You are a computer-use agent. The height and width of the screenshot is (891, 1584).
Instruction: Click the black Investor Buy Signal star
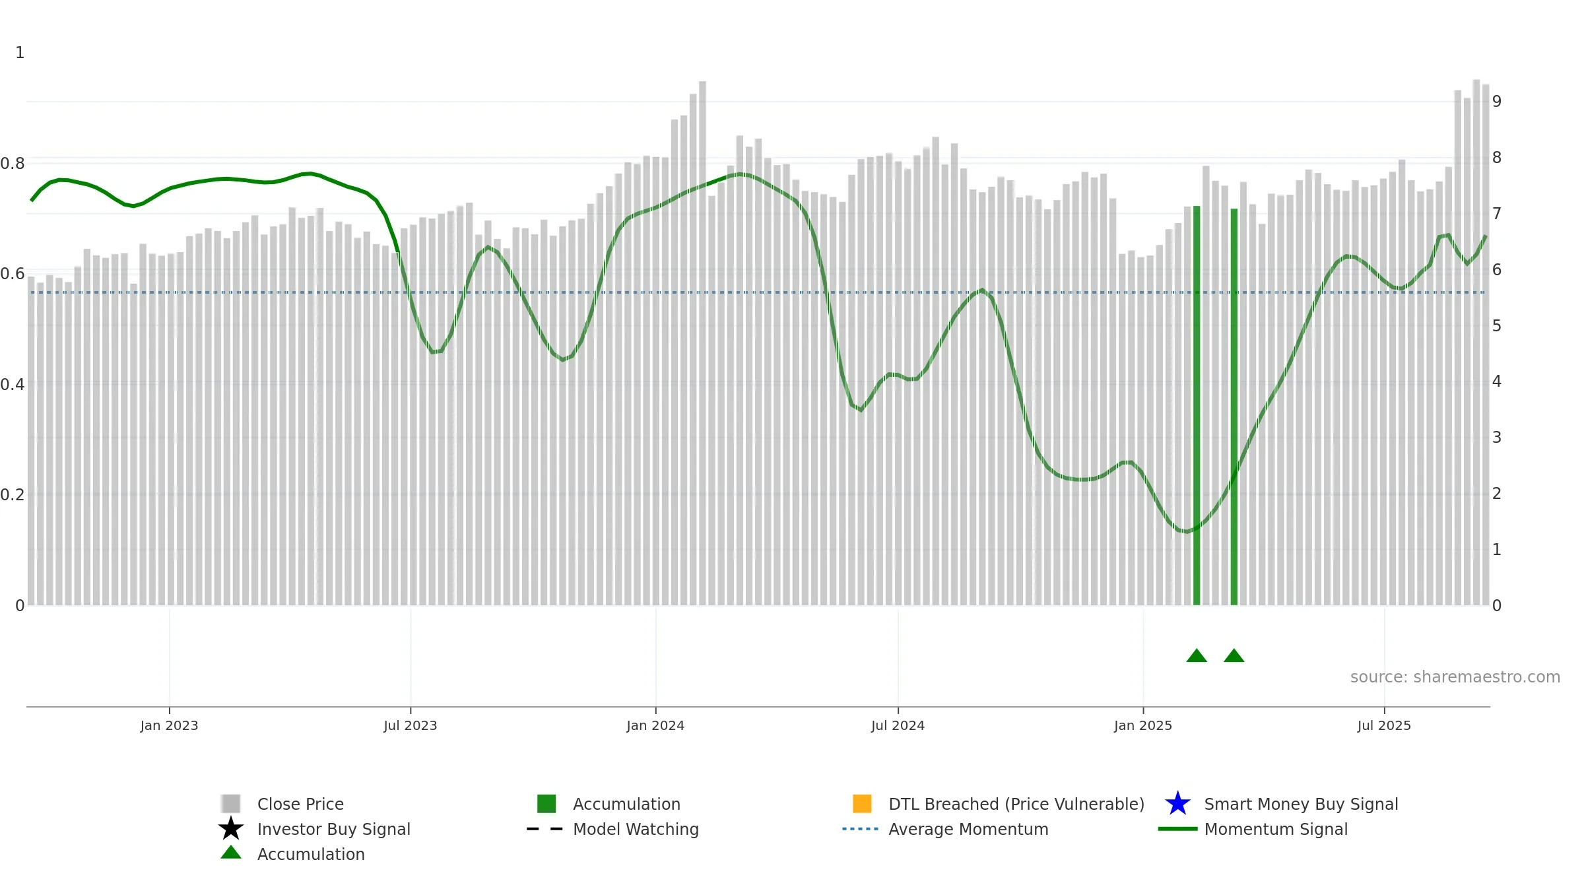(231, 829)
